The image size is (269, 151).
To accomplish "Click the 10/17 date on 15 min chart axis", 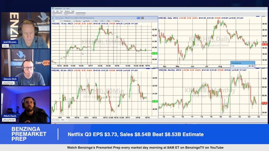I will pyautogui.click(x=90, y=66).
